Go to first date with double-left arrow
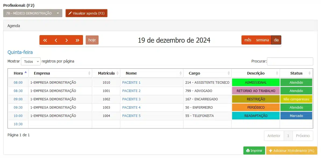The height and width of the screenshot is (158, 321). click(x=45, y=40)
